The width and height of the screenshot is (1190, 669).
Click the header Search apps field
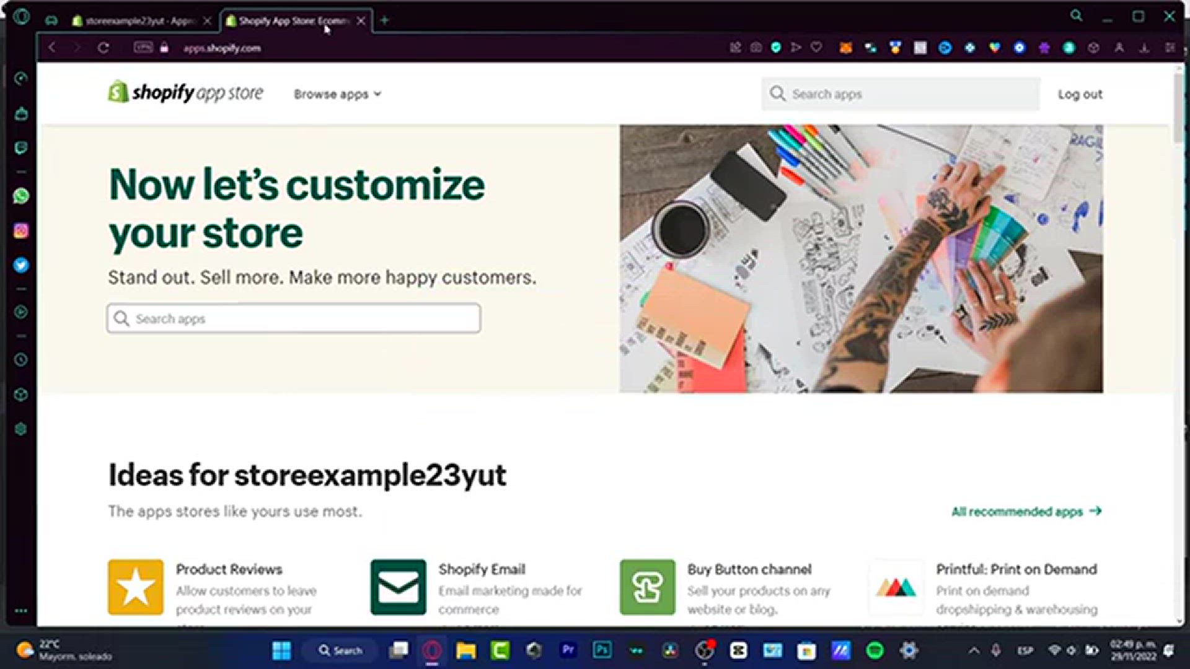[901, 94]
